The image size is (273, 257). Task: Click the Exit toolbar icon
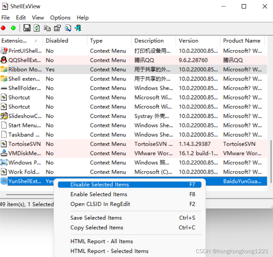[78, 28]
